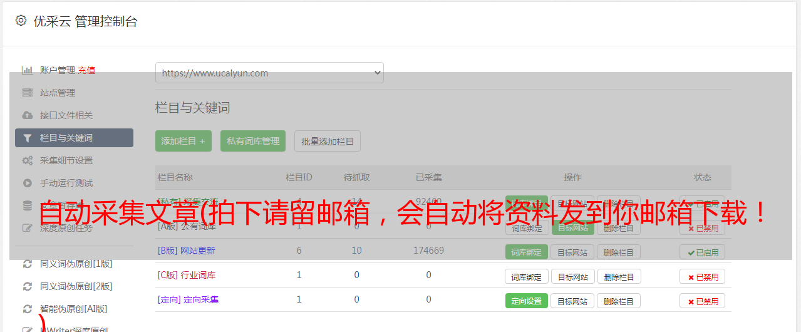Image resolution: width=801 pixels, height=332 pixels.
Task: Click the refresh icon for 智能伪原创[AI版]
Action: [28, 309]
